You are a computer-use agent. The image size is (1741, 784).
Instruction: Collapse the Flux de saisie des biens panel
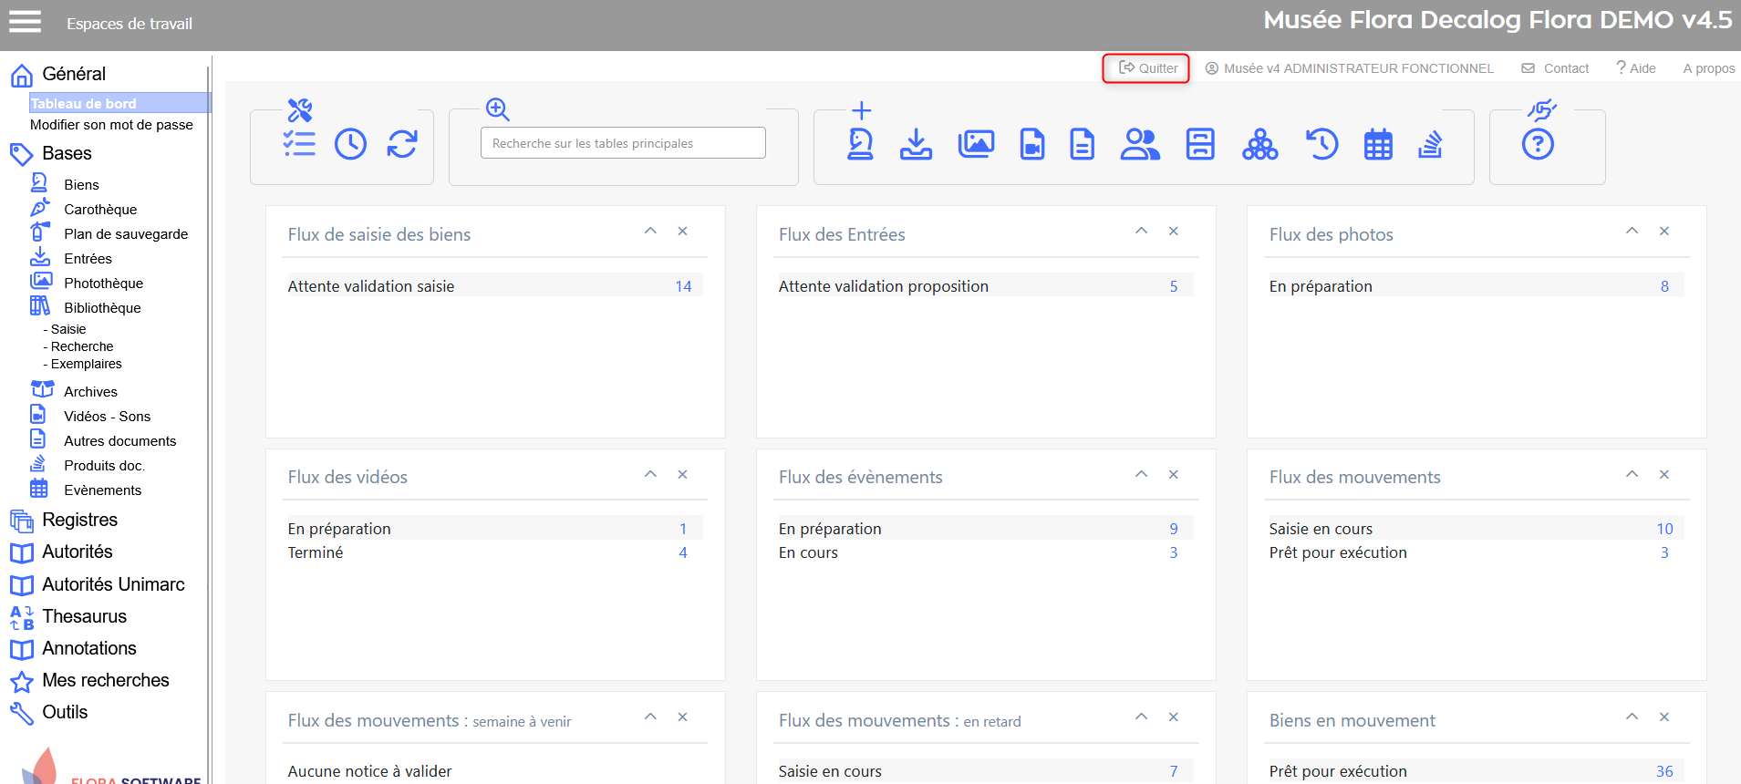pyautogui.click(x=650, y=232)
